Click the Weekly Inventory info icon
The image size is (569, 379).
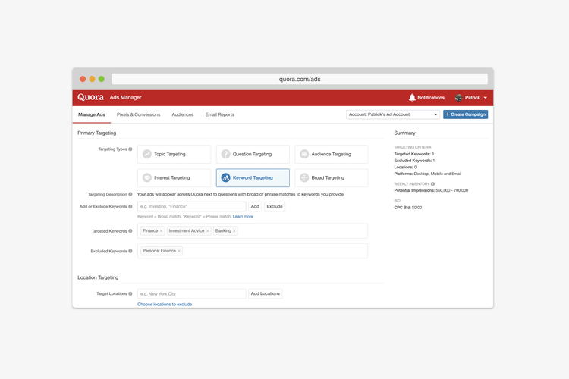[x=432, y=184]
